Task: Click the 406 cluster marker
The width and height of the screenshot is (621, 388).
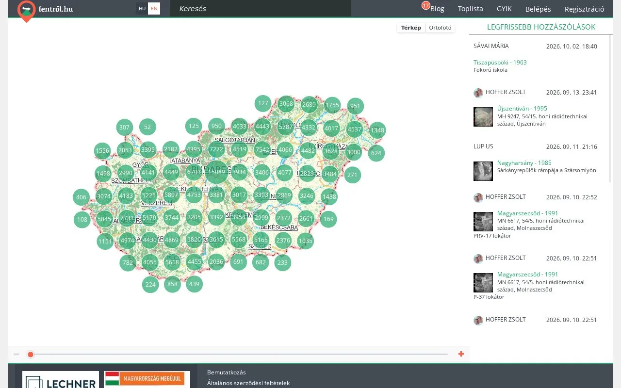Action: 81,197
